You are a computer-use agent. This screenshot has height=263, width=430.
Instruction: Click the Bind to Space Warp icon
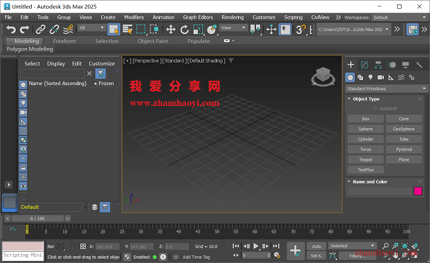click(68, 29)
